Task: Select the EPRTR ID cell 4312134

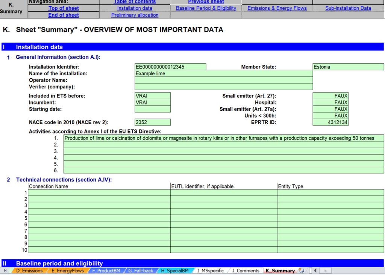Action: coord(330,122)
